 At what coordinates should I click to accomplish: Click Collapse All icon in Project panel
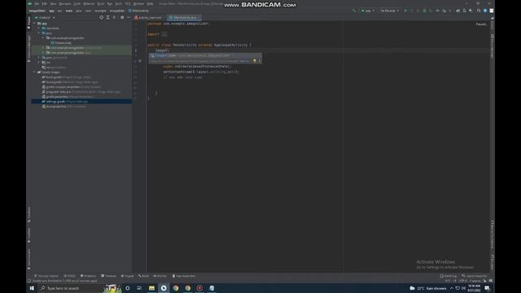click(x=114, y=17)
